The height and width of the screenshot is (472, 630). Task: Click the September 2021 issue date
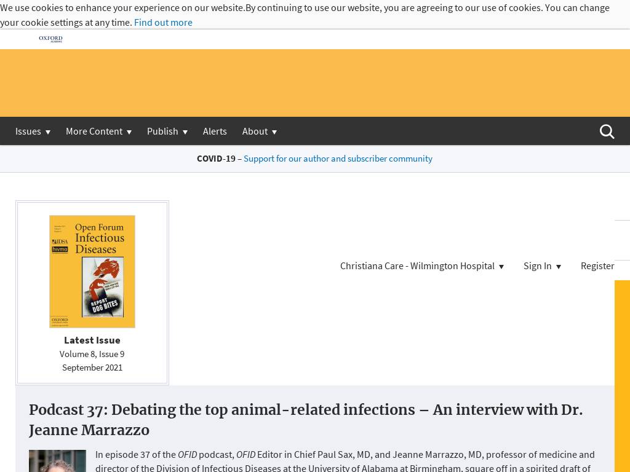coord(92,368)
